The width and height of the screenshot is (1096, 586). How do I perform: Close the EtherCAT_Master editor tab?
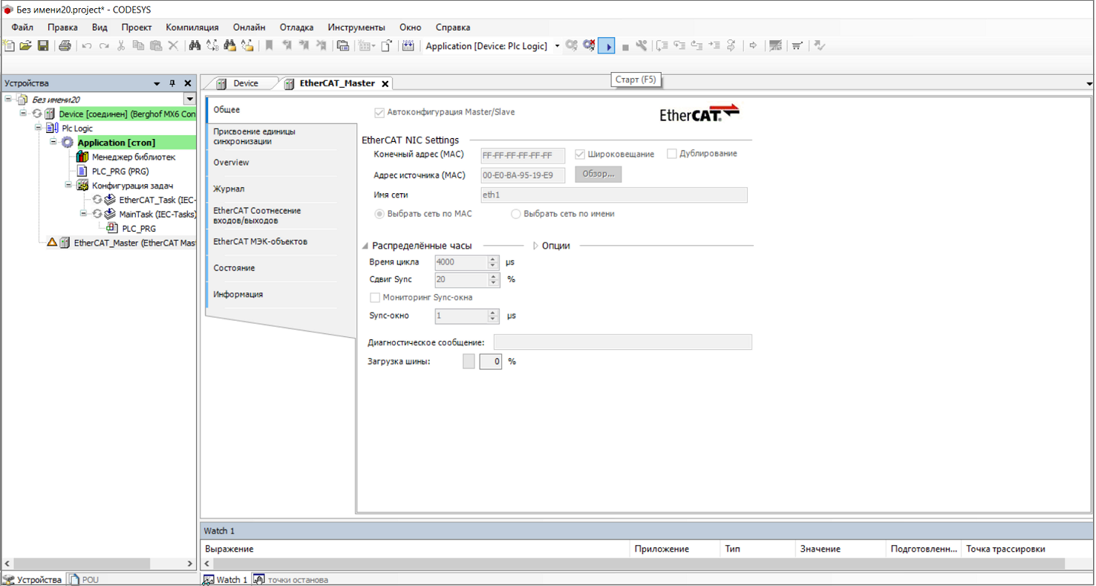tap(385, 84)
